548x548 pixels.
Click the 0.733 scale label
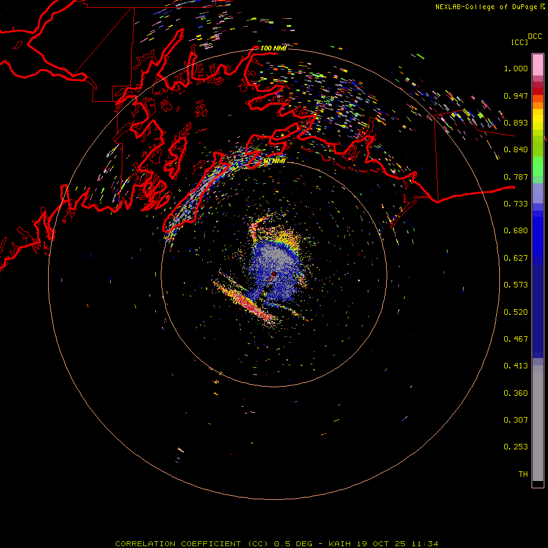click(516, 204)
